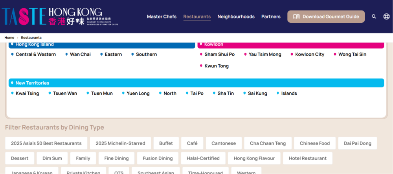Filter by Café dining type

pos(192,143)
